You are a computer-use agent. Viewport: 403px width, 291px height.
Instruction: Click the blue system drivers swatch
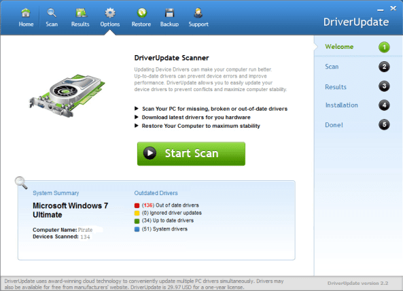(137, 229)
